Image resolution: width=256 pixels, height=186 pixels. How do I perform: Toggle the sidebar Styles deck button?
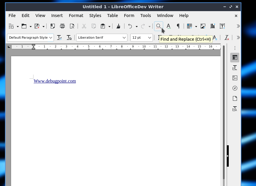[235, 68]
